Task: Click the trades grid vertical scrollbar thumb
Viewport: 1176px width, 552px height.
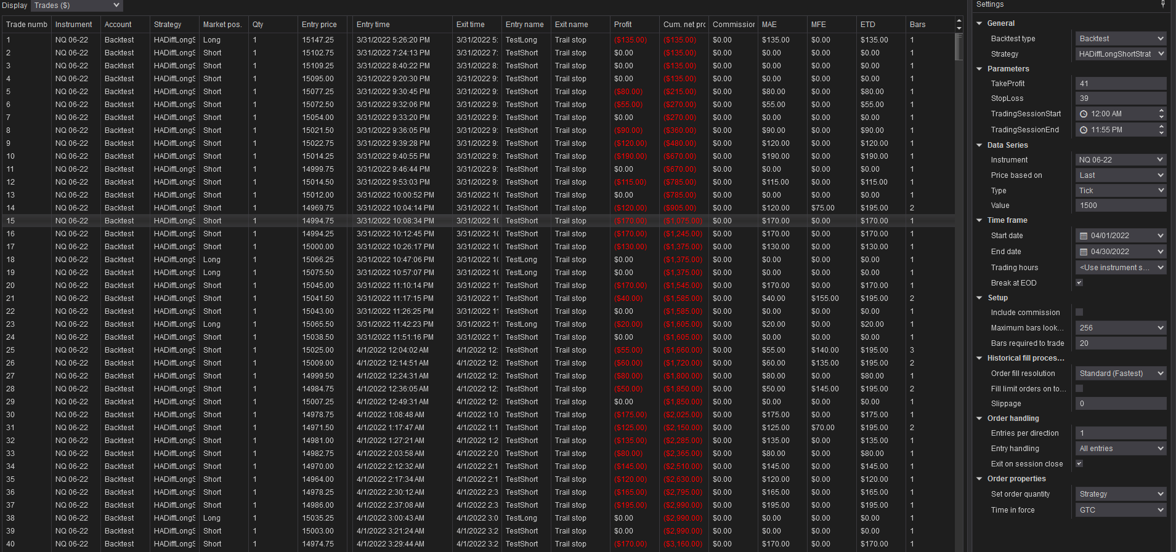Action: point(959,47)
